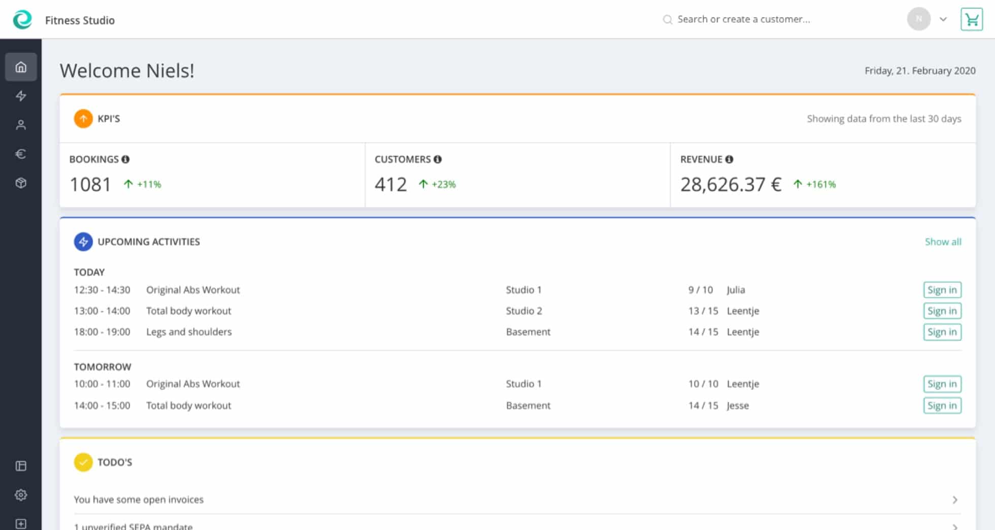
Task: Click the plus-square icon at sidebar bottom
Action: click(21, 523)
